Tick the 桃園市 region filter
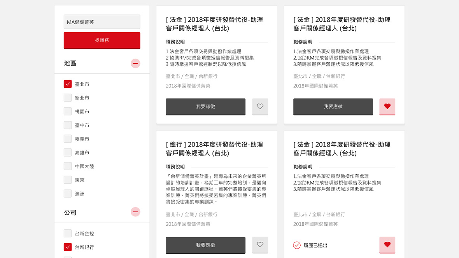This screenshot has width=459, height=258. (x=68, y=112)
